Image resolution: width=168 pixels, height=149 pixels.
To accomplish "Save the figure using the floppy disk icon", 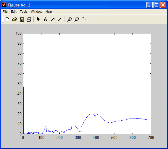I will (22, 20).
